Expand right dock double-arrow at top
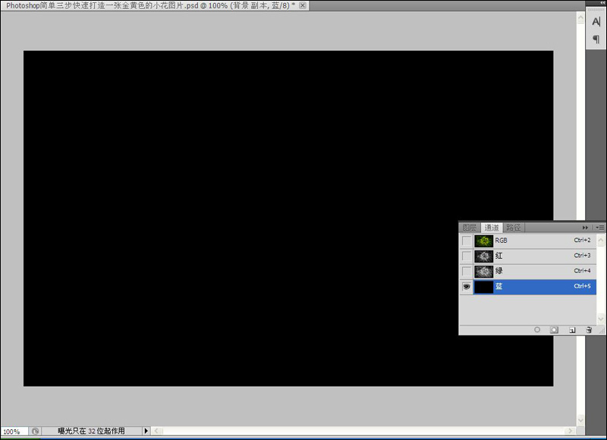Viewport: 607px width, 440px height. [x=602, y=2]
